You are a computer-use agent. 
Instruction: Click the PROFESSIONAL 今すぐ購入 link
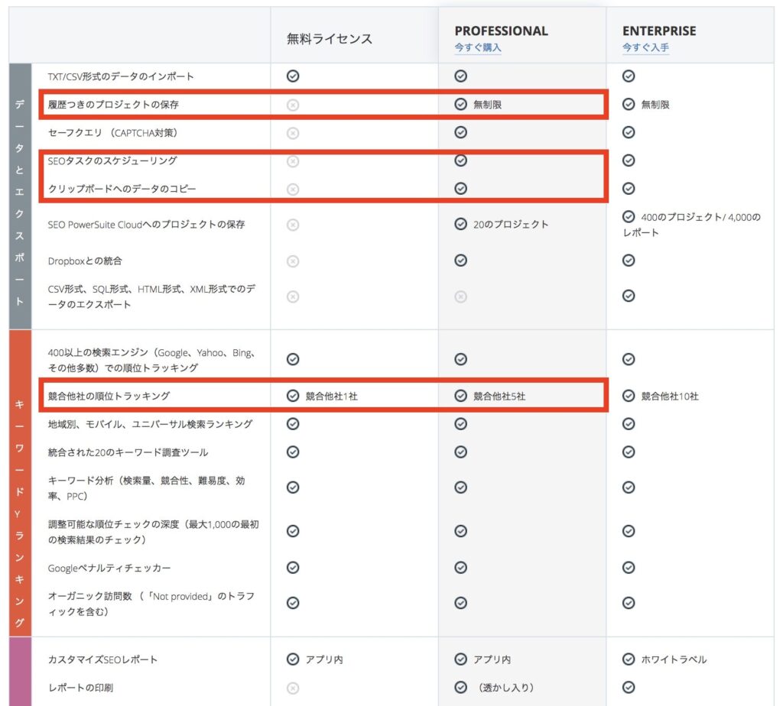click(477, 47)
